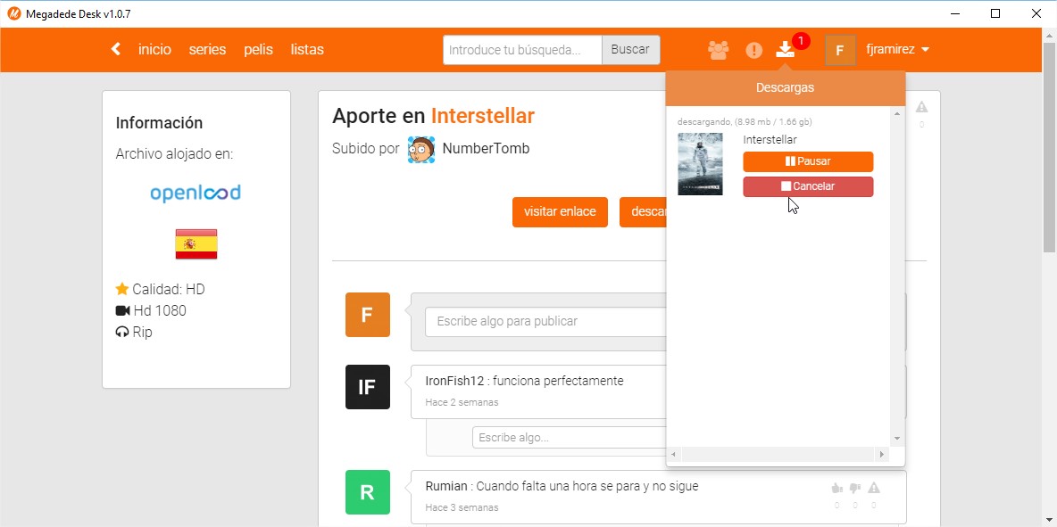Click the 'Hd 1080' video quality text

[160, 311]
